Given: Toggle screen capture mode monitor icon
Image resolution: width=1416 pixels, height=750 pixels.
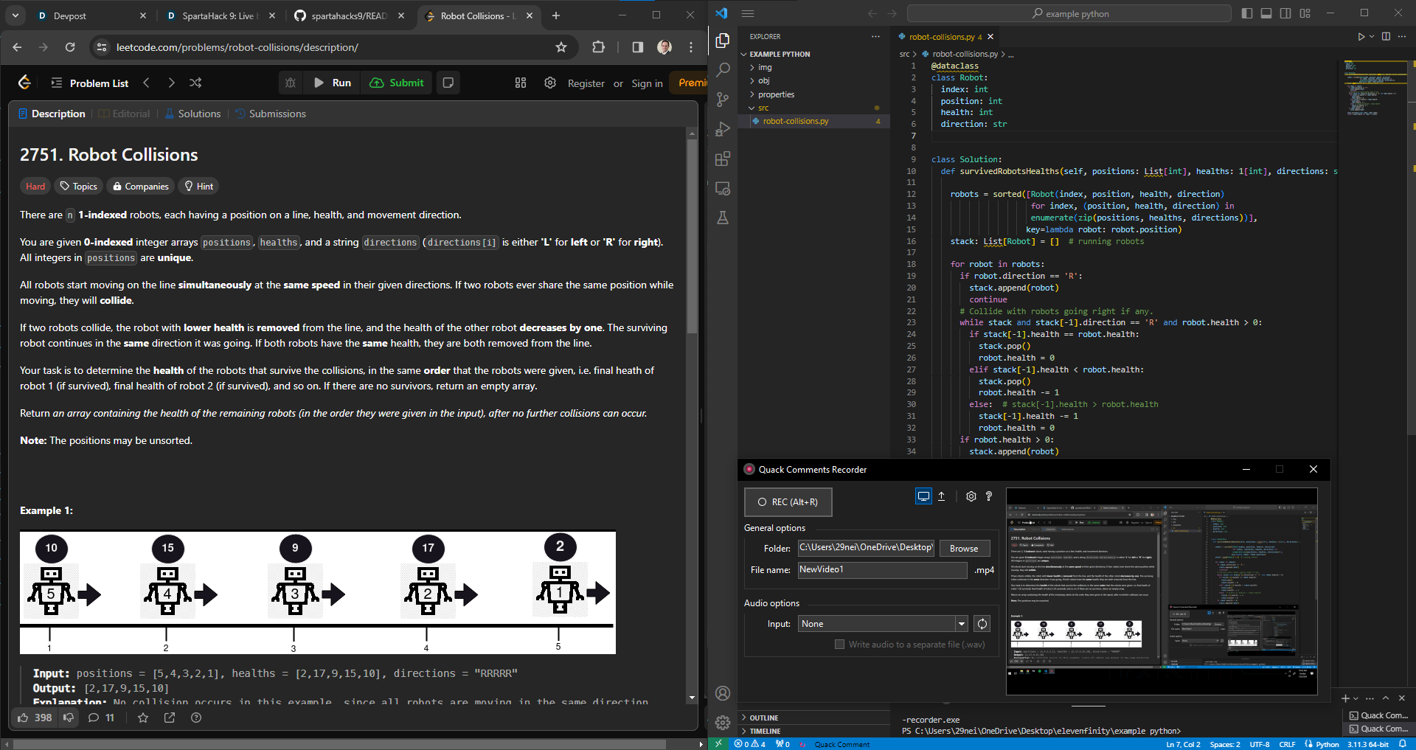Looking at the screenshot, I should [x=923, y=496].
